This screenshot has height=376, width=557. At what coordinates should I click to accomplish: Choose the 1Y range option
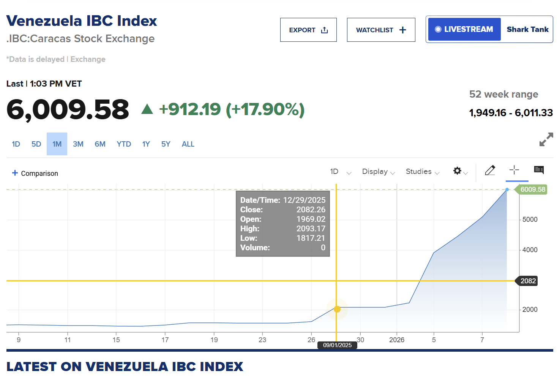(x=146, y=144)
